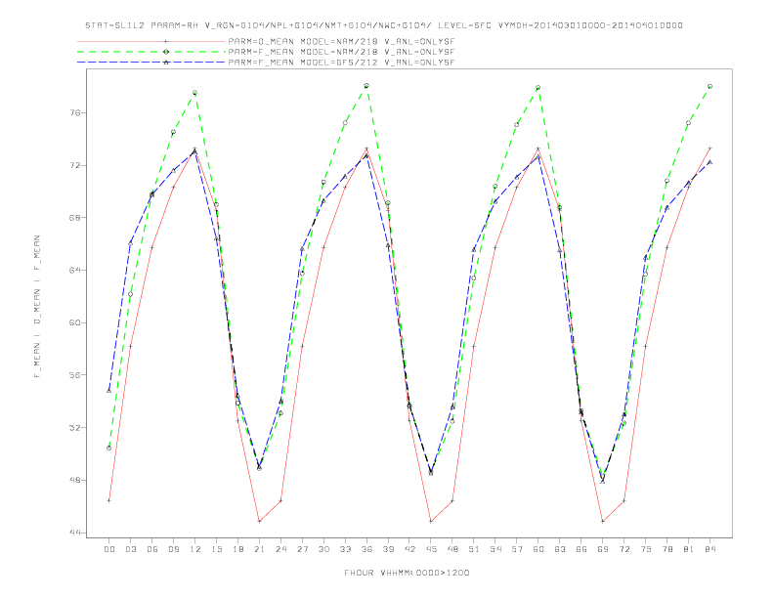Select legend entry PARM=F_MEAN MODEL=NAM/218
This screenshot has height=598, width=774.
[341, 52]
